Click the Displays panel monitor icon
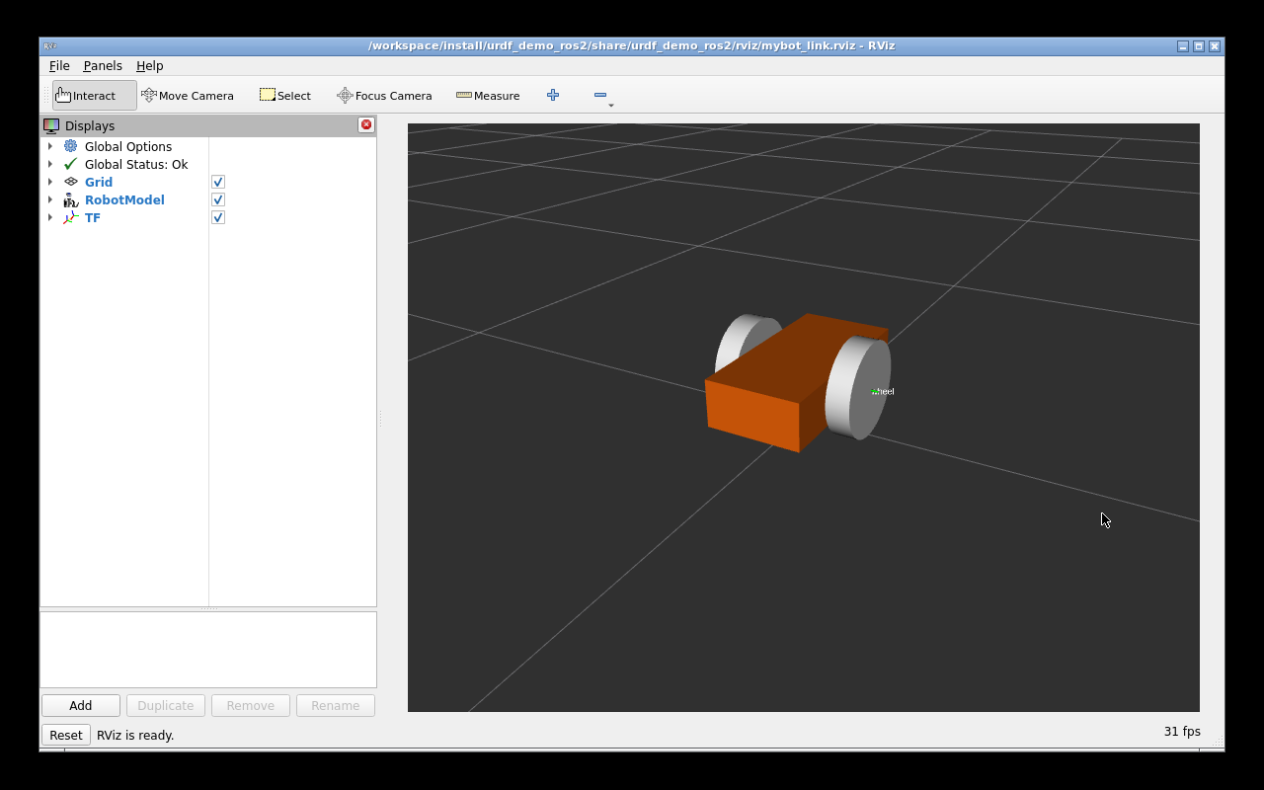Screen dimensions: 1264x790 pyautogui.click(x=51, y=125)
